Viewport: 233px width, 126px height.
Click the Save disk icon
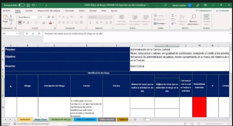click(28, 5)
